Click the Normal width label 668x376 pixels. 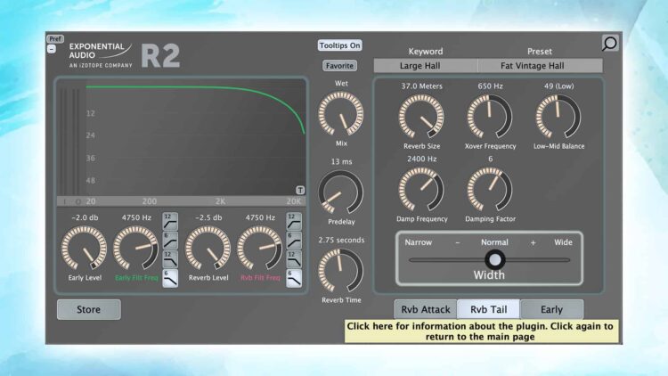pos(494,242)
